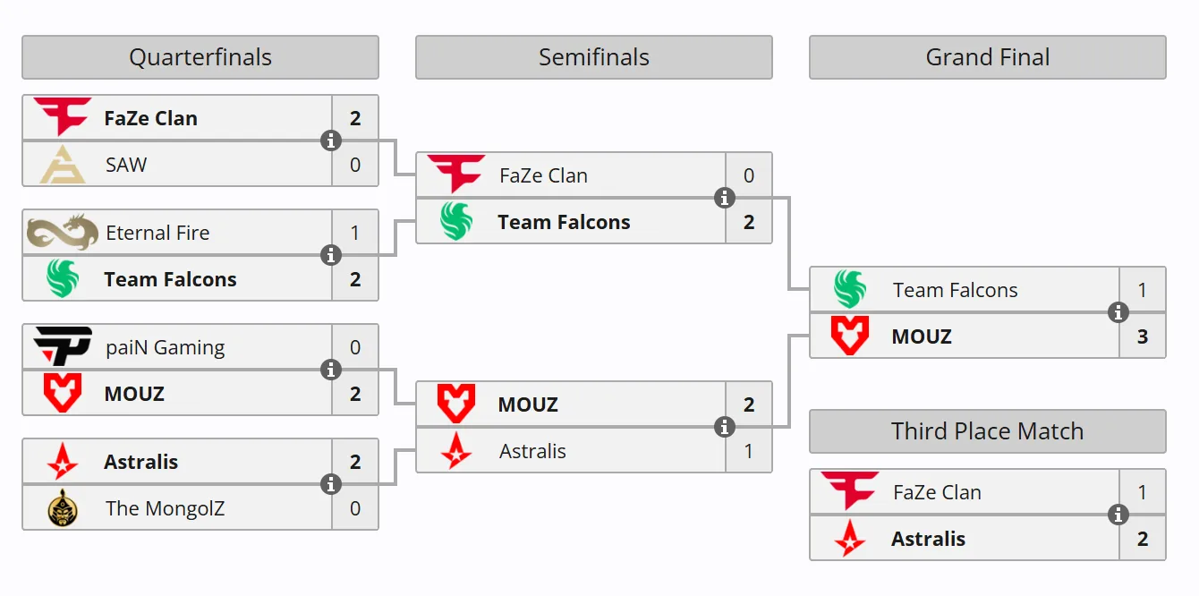1199x596 pixels.
Task: Select the Grand Final column header
Action: point(988,57)
